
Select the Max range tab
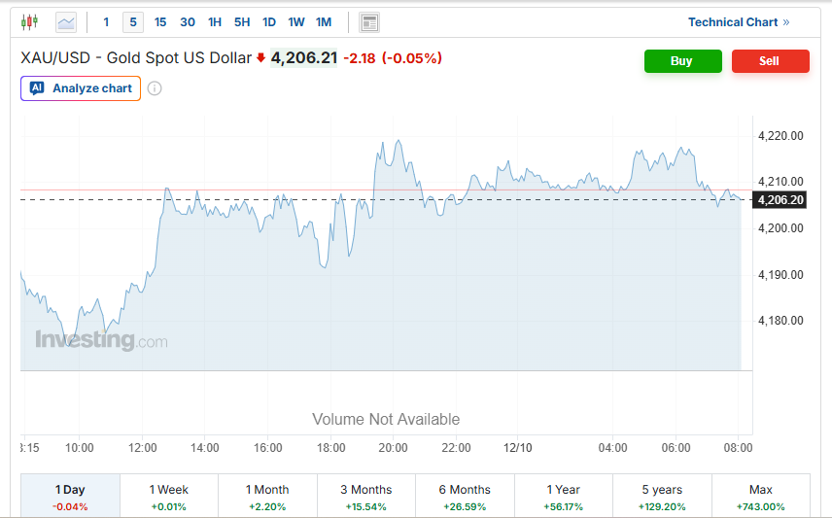[x=761, y=497]
